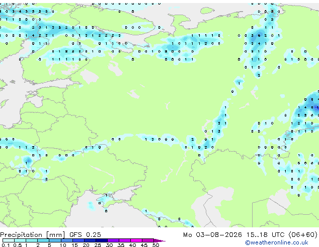Image resolution: width=319 pixels, height=247 pixels.
Task: Click the 0.1–0.5 mm palest legend swatch
Action: [x=9, y=240]
